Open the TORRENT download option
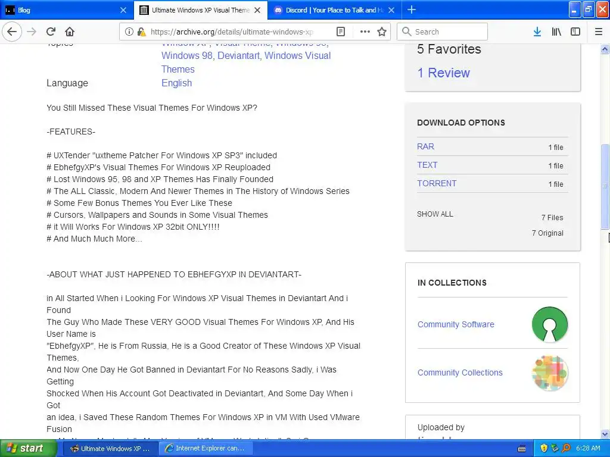The width and height of the screenshot is (610, 457). 437,183
